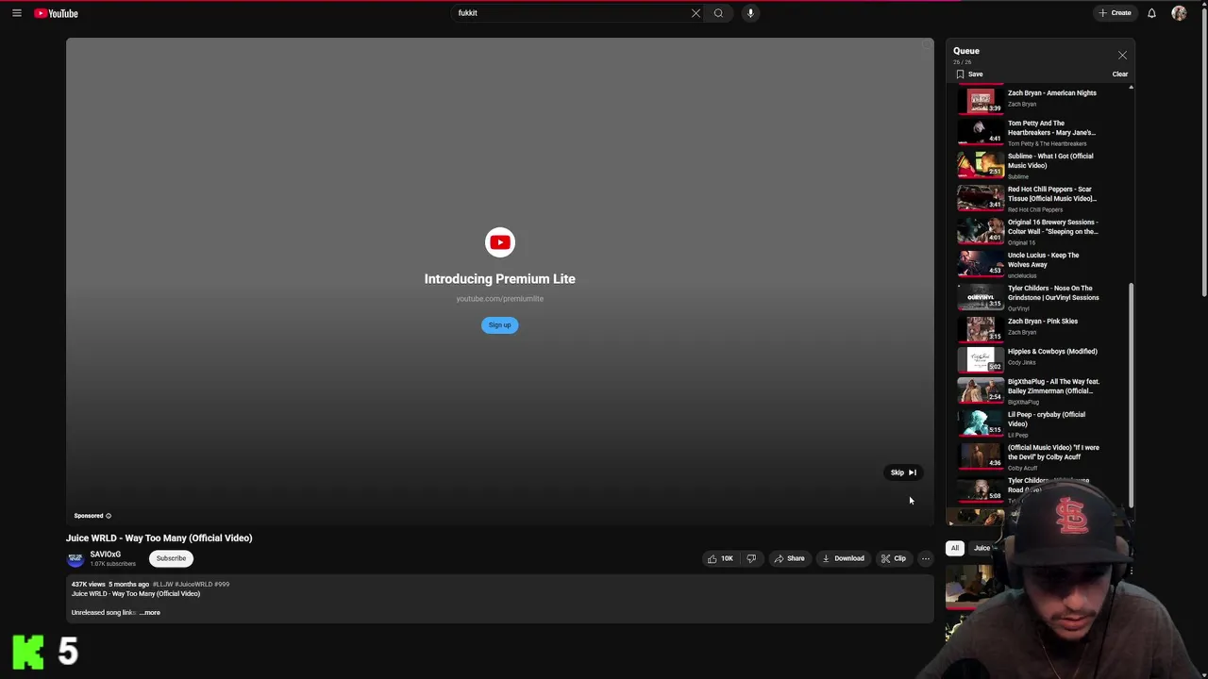Open SAVIOxG channel avatar
Image resolution: width=1208 pixels, height=679 pixels.
(75, 558)
